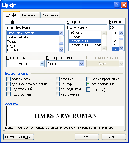This screenshot has width=129, height=143.
Task: Select Uc_021 in the font list
Action: (x=33, y=50)
